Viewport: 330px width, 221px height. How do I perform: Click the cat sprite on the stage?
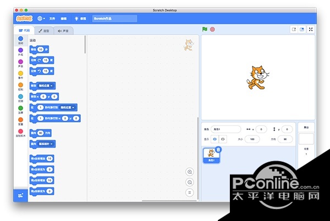[x=257, y=78]
